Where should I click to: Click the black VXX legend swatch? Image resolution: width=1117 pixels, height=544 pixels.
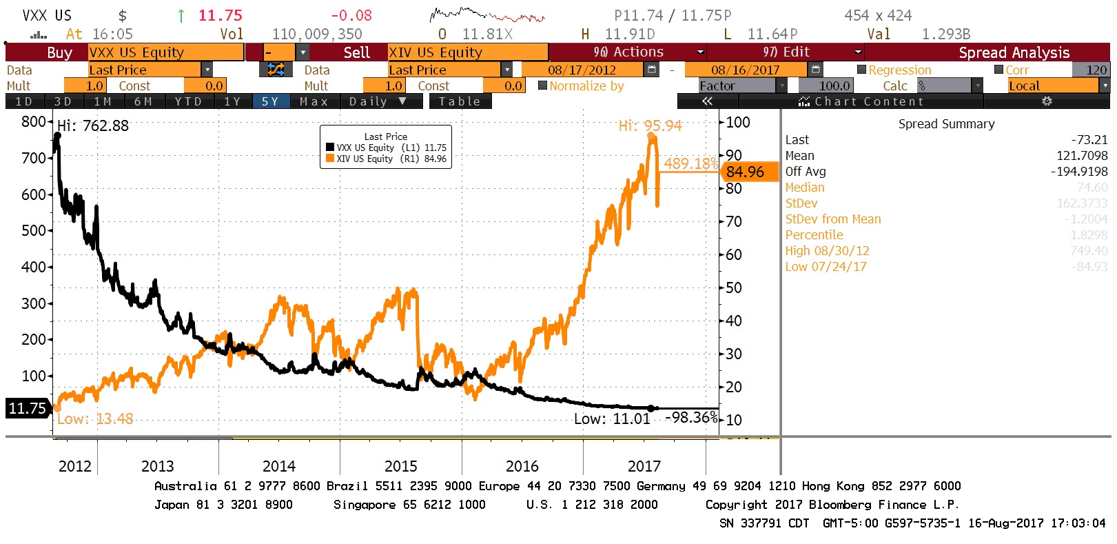(x=330, y=148)
